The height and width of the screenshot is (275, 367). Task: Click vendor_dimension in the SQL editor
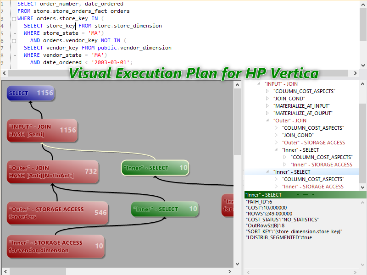click(146, 48)
